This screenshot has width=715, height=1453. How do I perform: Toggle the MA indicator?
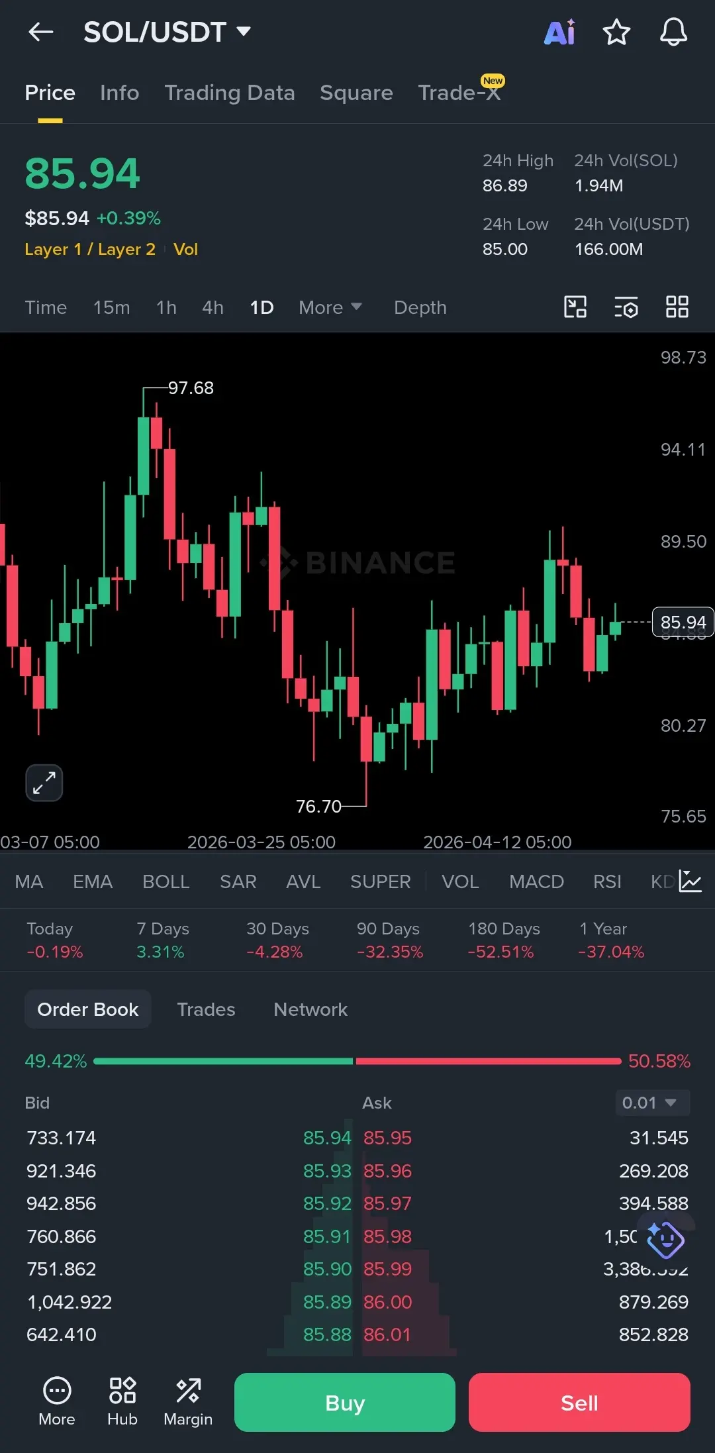(x=29, y=881)
